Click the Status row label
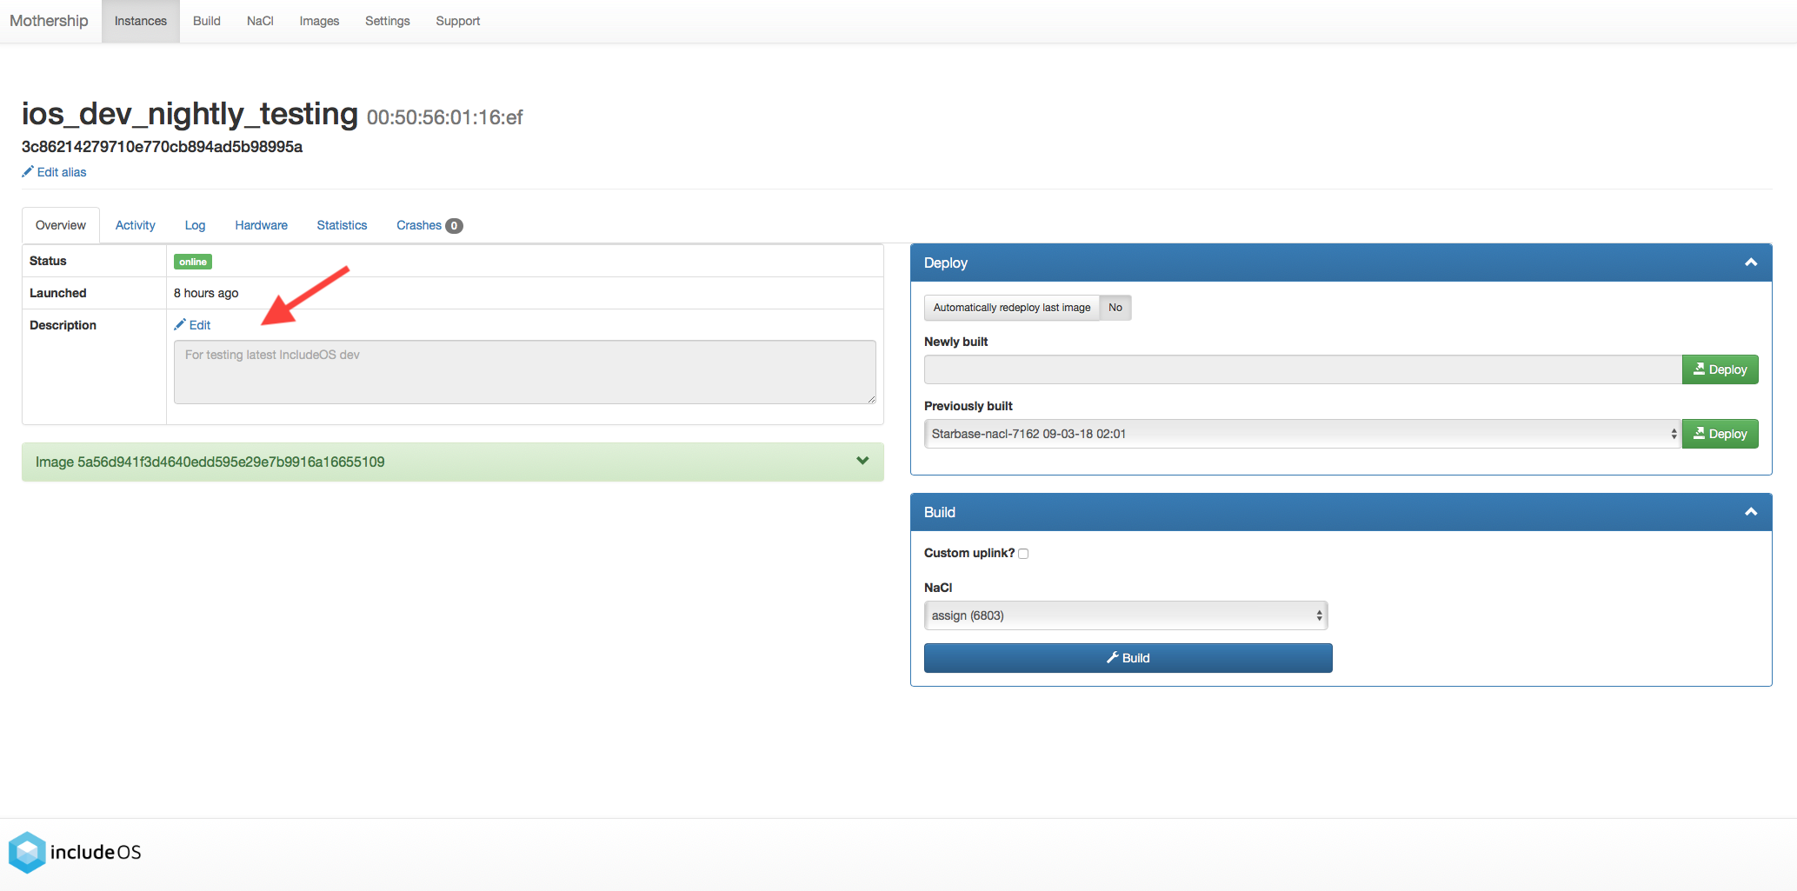The image size is (1797, 891). tap(48, 261)
